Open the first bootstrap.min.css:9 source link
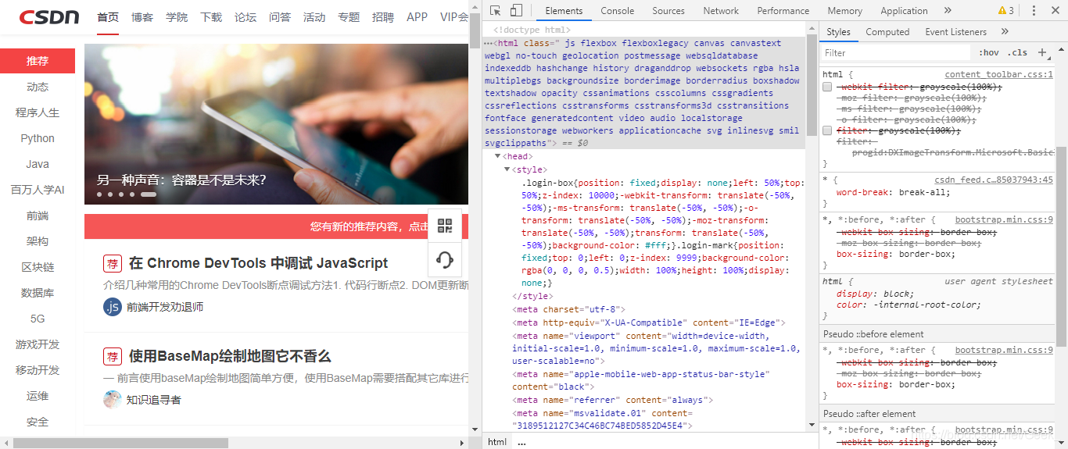This screenshot has width=1068, height=449. pyautogui.click(x=1004, y=220)
